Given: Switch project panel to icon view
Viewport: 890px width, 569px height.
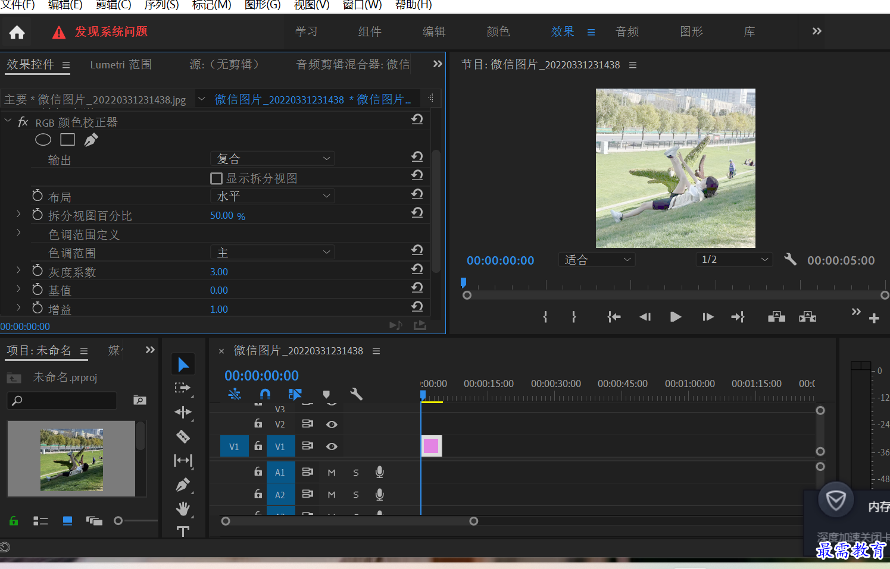Looking at the screenshot, I should tap(68, 521).
